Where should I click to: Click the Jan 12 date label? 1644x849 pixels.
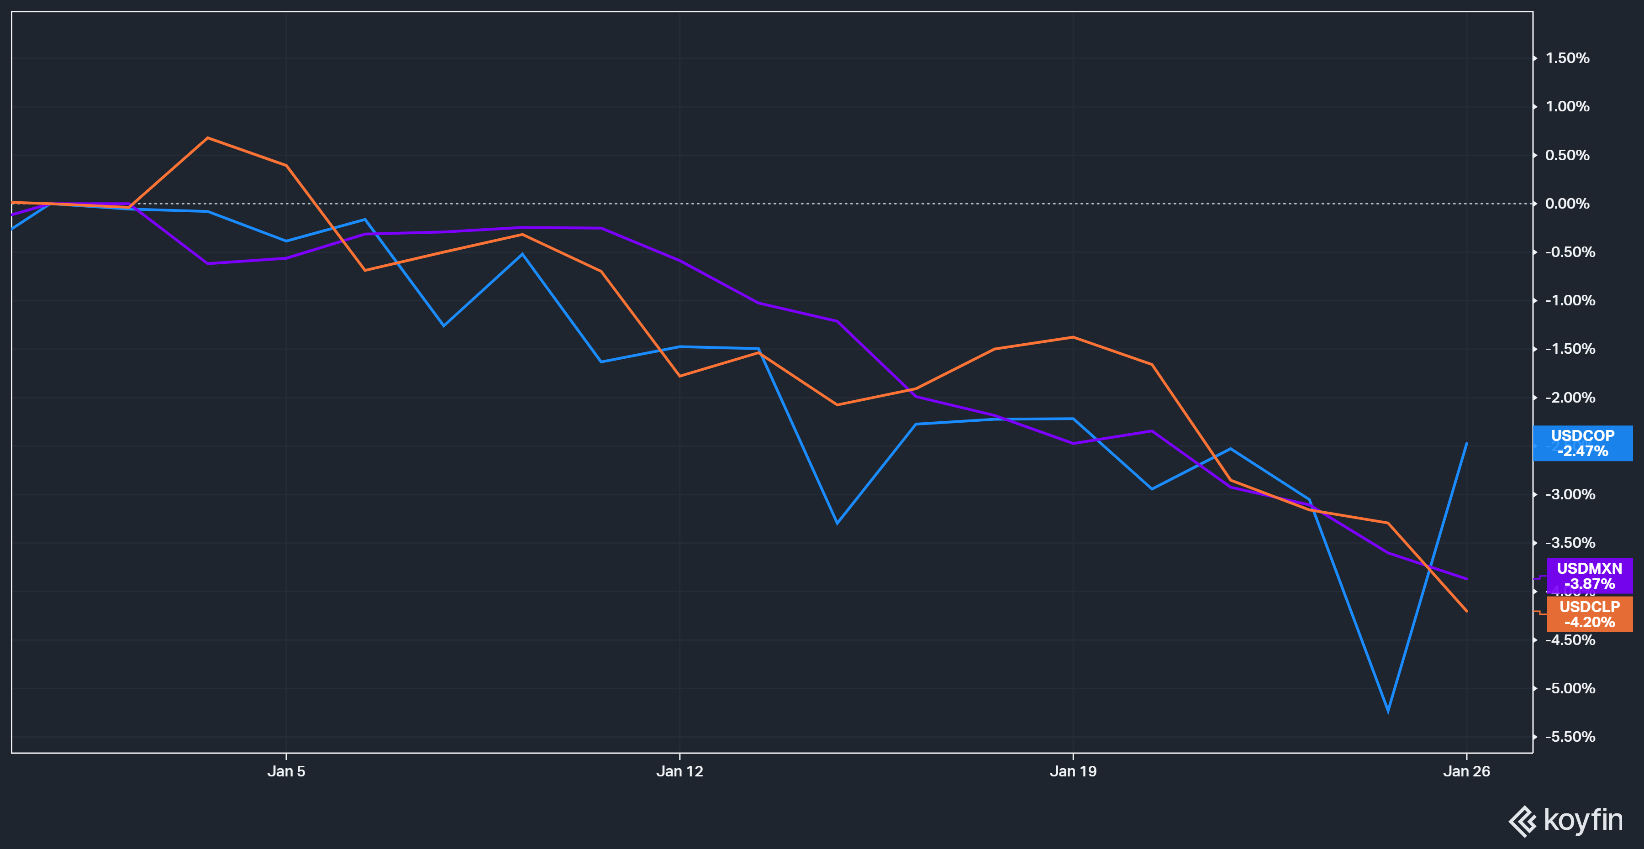(x=679, y=771)
